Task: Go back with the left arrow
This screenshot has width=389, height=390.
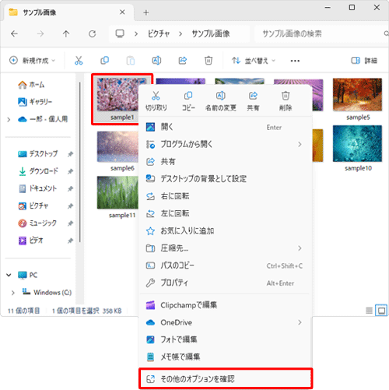Action: point(14,33)
